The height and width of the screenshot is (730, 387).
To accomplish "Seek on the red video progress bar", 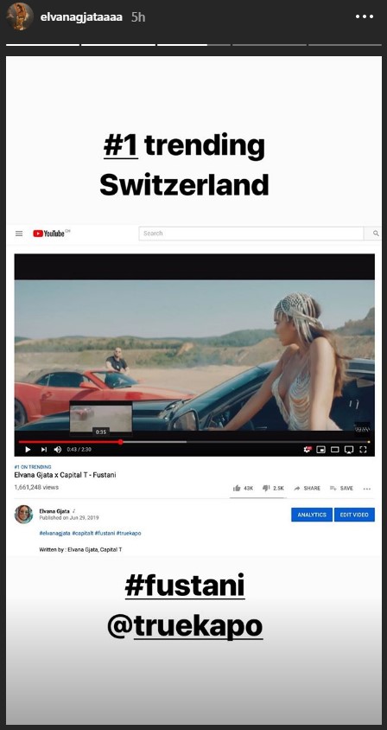I will pyautogui.click(x=194, y=442).
